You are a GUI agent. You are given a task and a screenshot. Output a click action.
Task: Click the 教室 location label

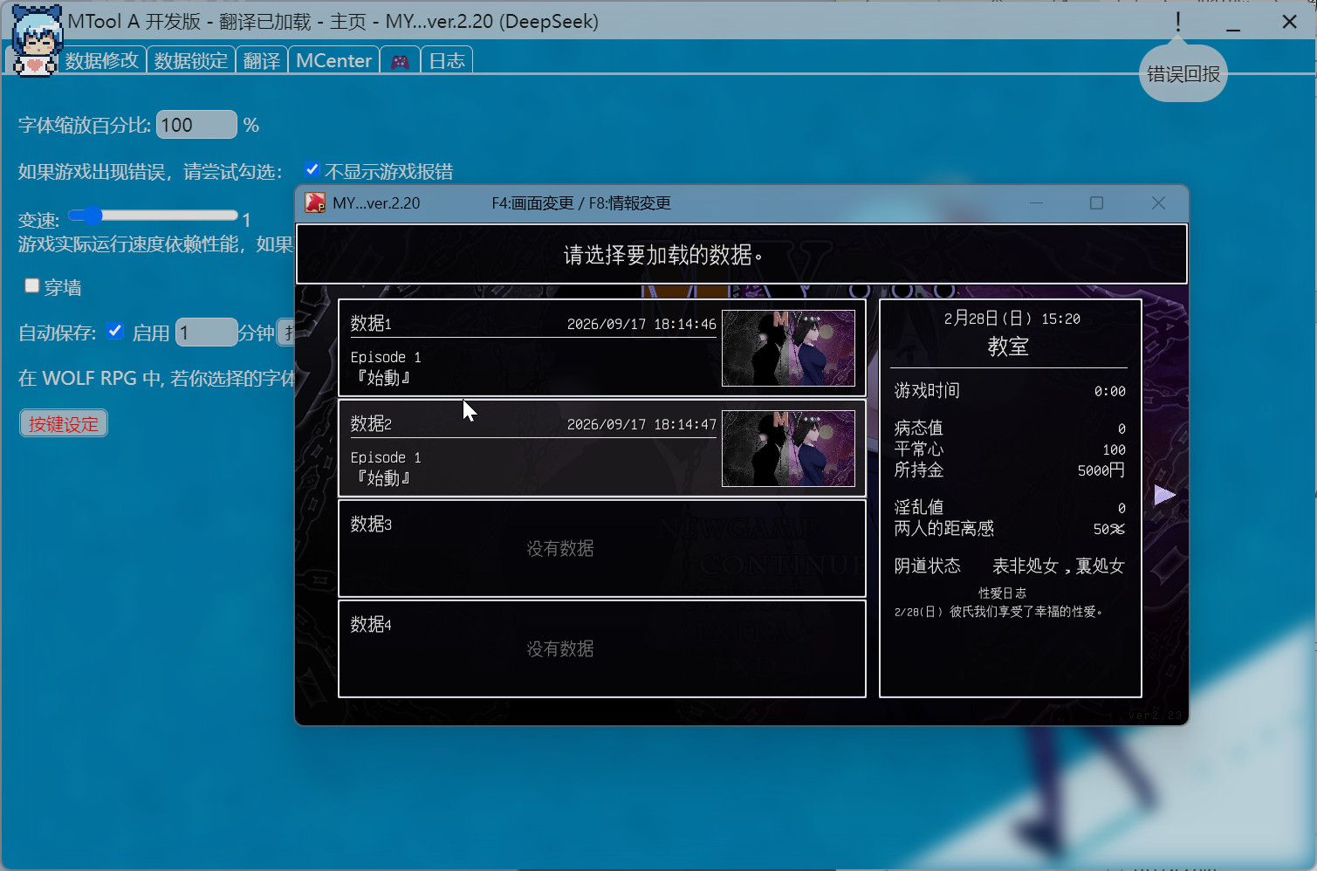click(1009, 346)
